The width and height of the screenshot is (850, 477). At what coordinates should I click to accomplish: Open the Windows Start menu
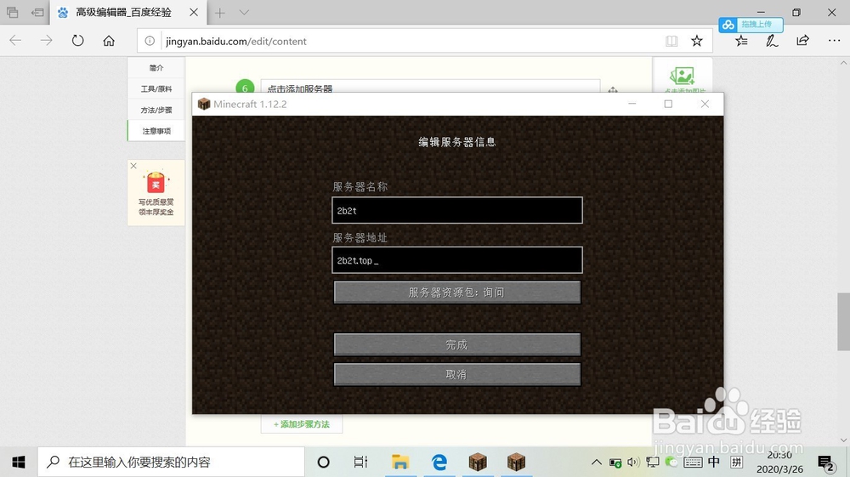tap(19, 462)
